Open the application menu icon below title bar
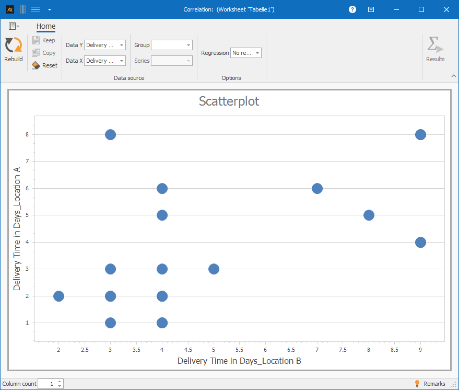 coord(14,26)
